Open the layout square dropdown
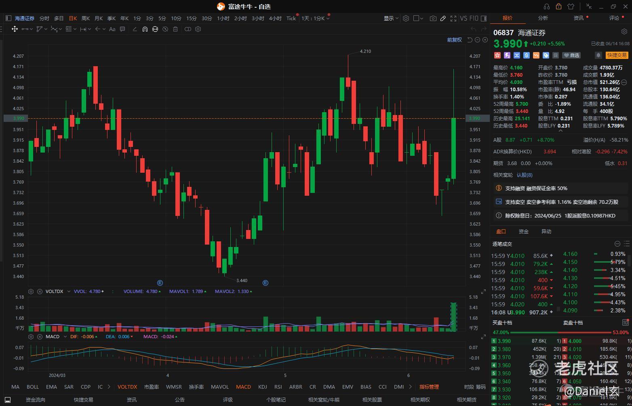This screenshot has height=406, width=632. [418, 18]
